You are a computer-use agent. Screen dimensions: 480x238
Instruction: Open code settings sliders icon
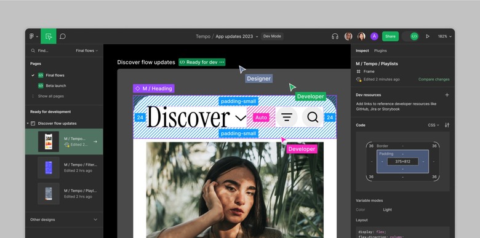tap(447, 125)
